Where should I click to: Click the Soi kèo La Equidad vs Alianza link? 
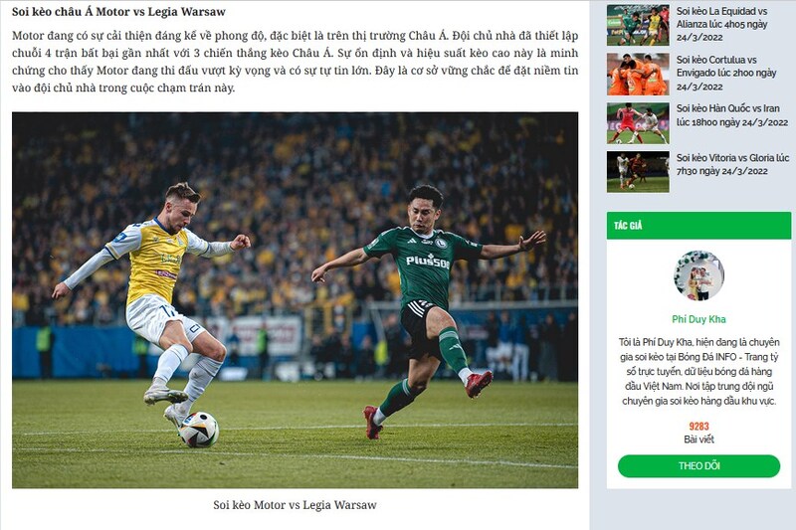point(722,24)
